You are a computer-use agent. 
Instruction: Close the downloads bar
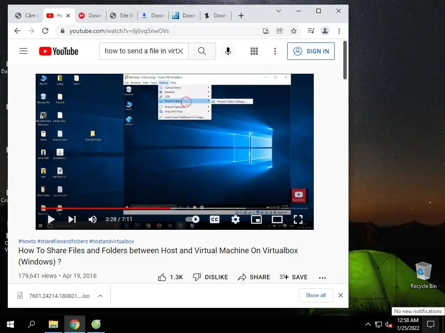pos(341,295)
